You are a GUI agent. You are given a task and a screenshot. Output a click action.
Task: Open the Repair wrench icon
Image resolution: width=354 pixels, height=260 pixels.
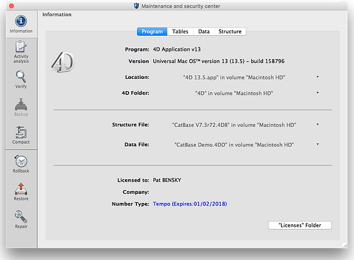(21, 216)
